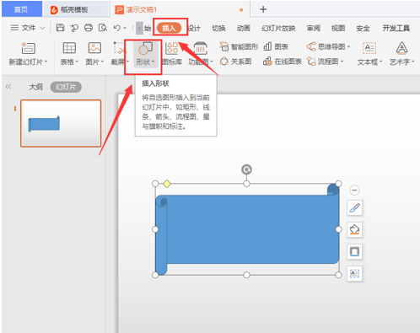Image resolution: width=420 pixels, height=333 pixels.
Task: Collapse the slide panel with double chevron
Action: coord(8,87)
